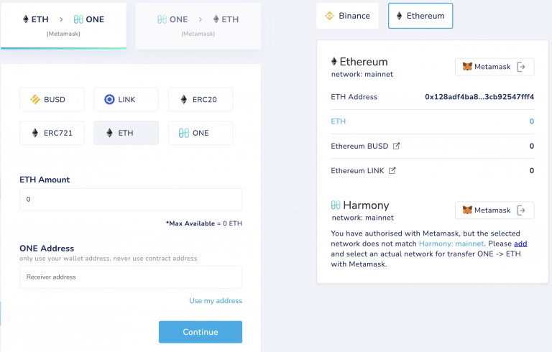552x352 pixels.
Task: Switch to ONE to ETH tab
Action: click(198, 24)
